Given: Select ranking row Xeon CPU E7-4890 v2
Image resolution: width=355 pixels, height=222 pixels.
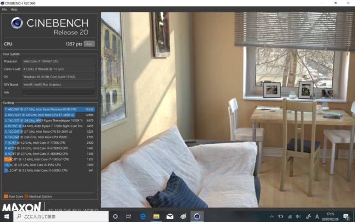Looking at the screenshot, I should pos(49,115).
